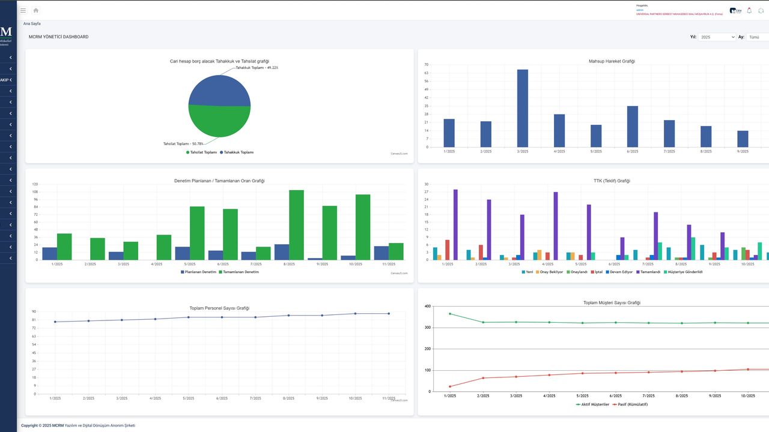This screenshot has height=432, width=769.
Task: Toggle Aktif Müşteriler legend series
Action: (592, 404)
